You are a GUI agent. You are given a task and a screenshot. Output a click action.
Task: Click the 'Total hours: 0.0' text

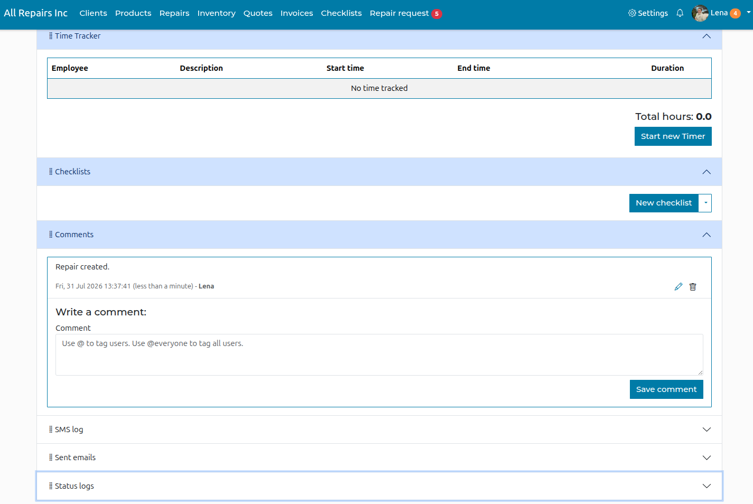click(673, 117)
